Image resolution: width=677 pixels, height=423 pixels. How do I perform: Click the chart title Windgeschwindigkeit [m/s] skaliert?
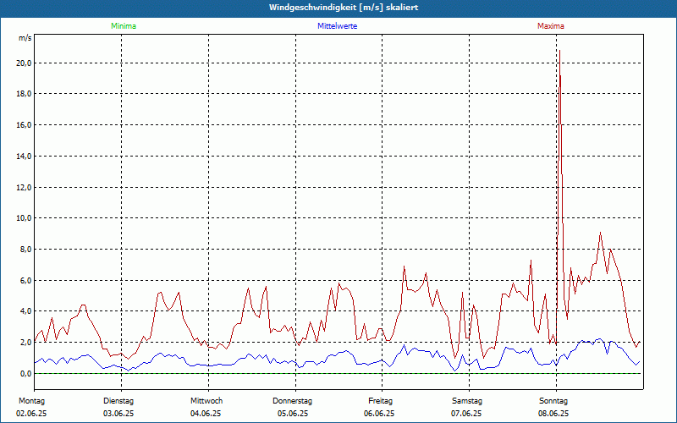[344, 8]
